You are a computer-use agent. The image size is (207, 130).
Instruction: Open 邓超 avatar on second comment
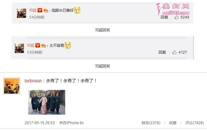[x=19, y=48]
